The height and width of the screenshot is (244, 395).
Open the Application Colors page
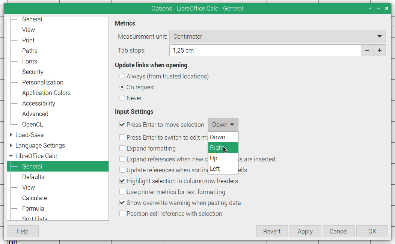coord(46,93)
